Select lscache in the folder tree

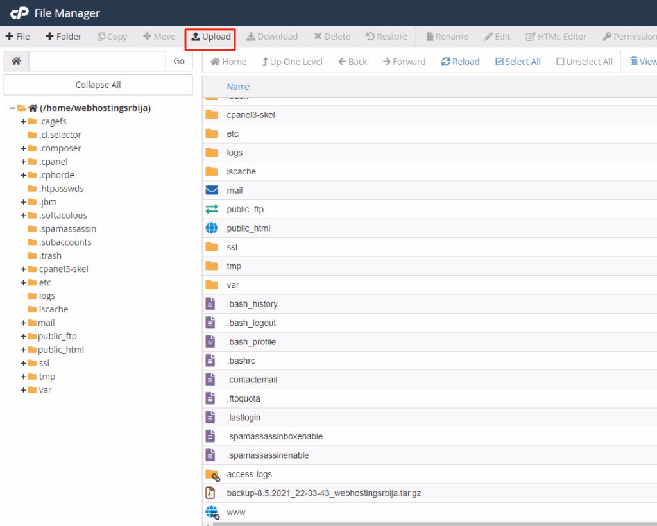click(x=53, y=309)
